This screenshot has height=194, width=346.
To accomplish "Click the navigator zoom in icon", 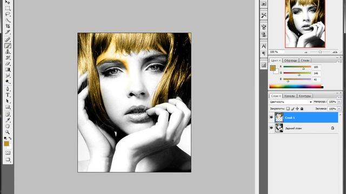I will 335,52.
